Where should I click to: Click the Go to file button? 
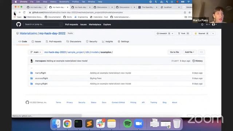[x=174, y=52]
